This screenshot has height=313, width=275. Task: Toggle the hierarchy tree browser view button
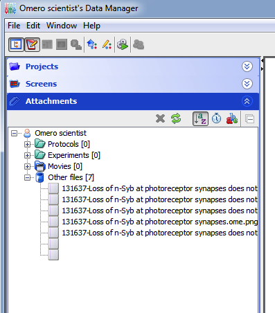[16, 44]
